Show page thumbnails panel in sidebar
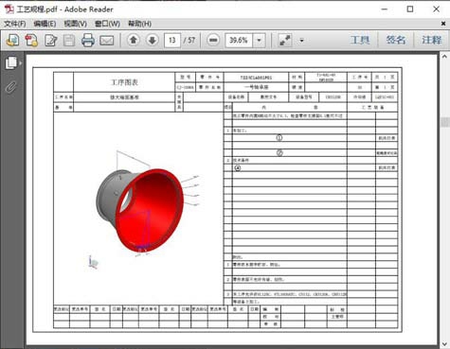The width and height of the screenshot is (450, 349). coord(12,62)
